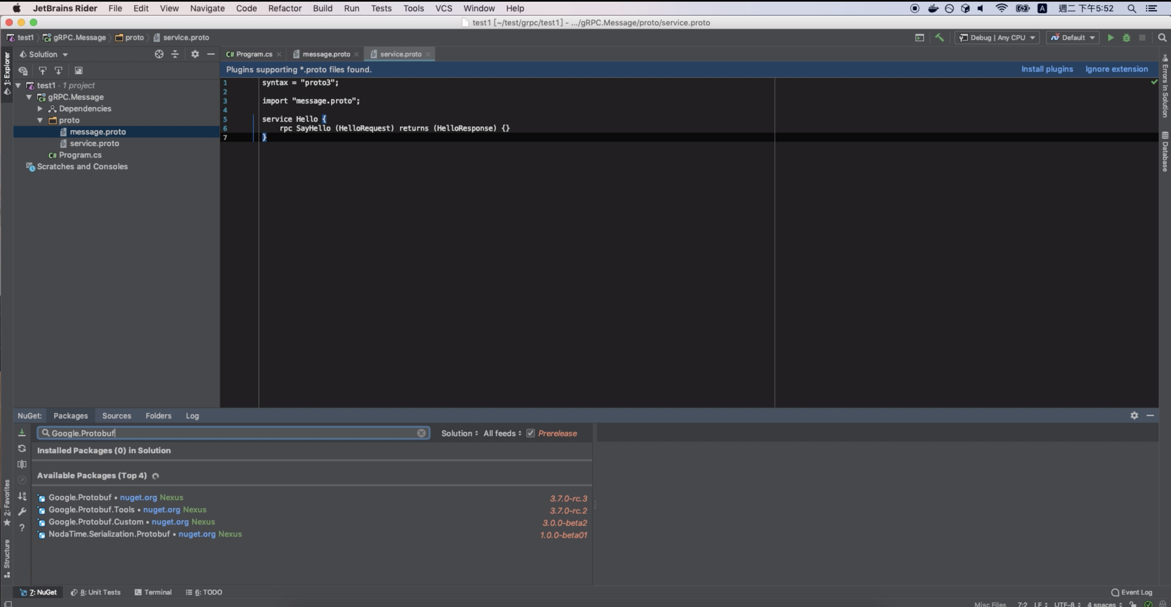Click the proto breadcrumb in navigation bar

click(130, 38)
